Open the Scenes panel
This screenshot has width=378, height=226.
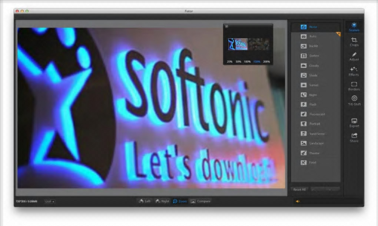point(354,27)
